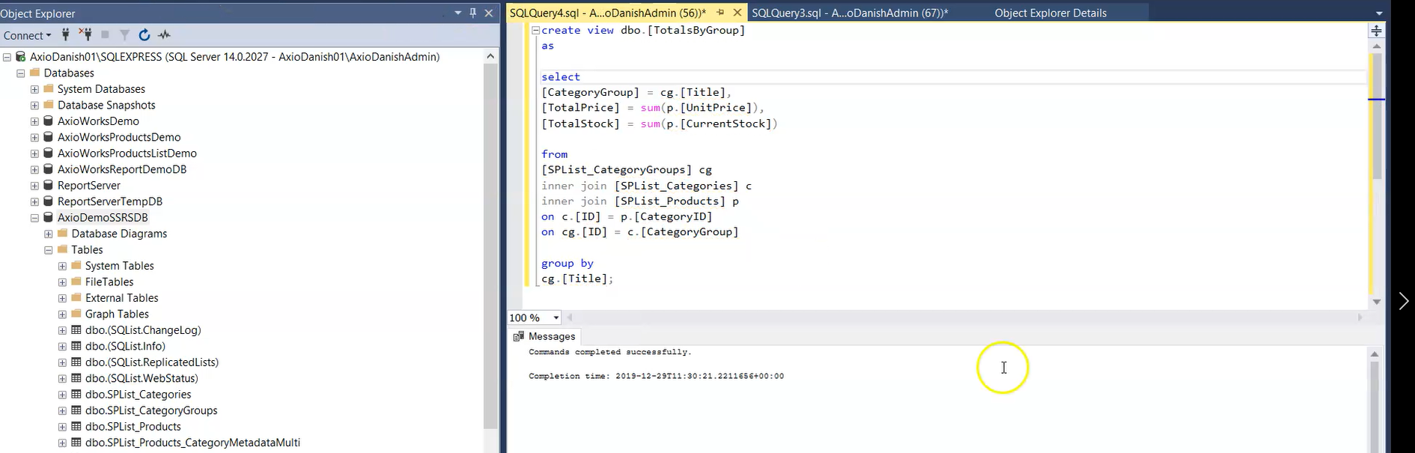Collapse the AxioDemoSSRSDB database node
1415x453 pixels.
(34, 218)
